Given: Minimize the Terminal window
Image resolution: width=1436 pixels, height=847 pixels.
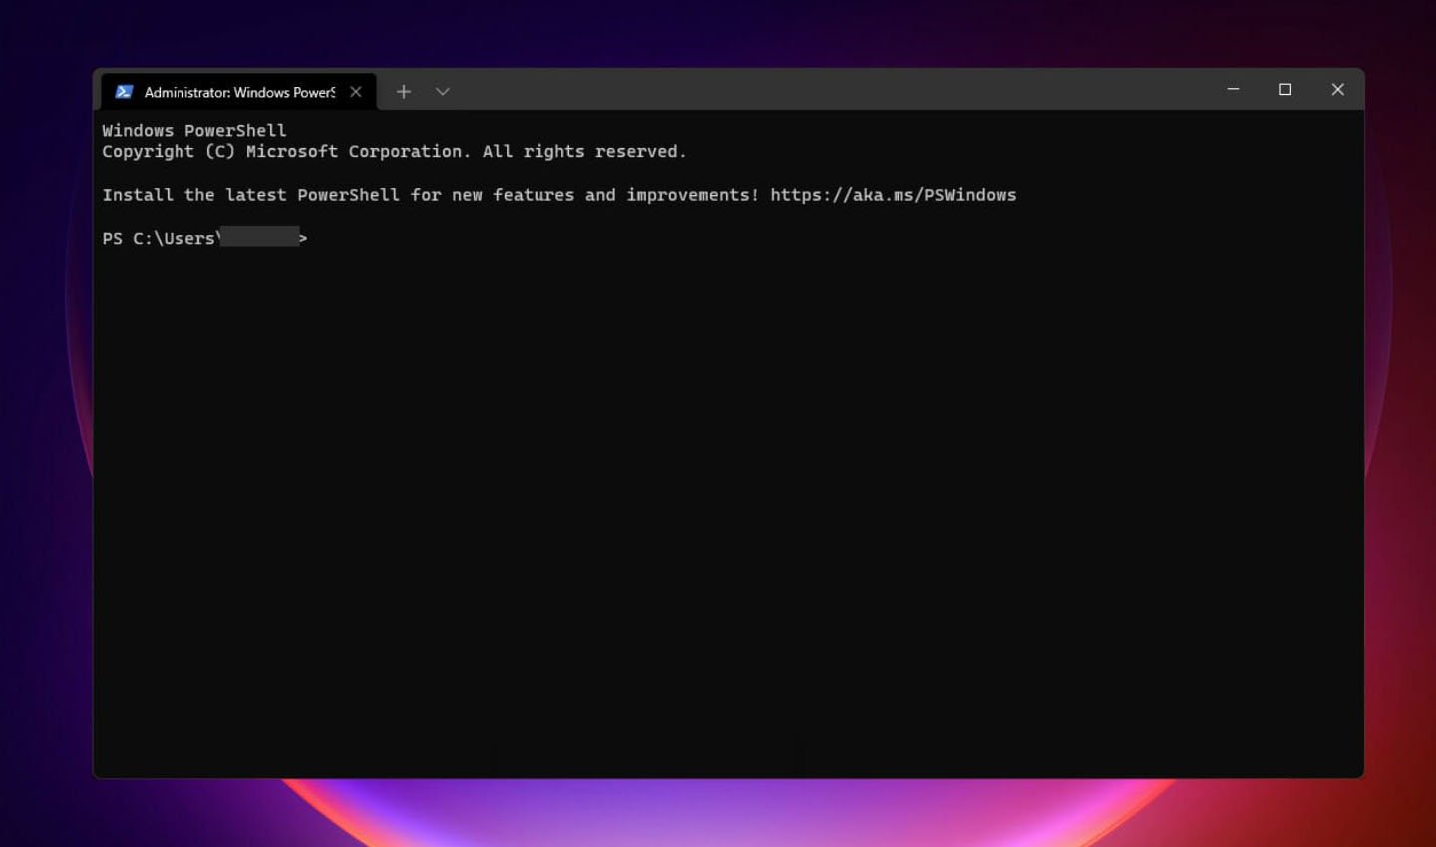Looking at the screenshot, I should 1233,90.
